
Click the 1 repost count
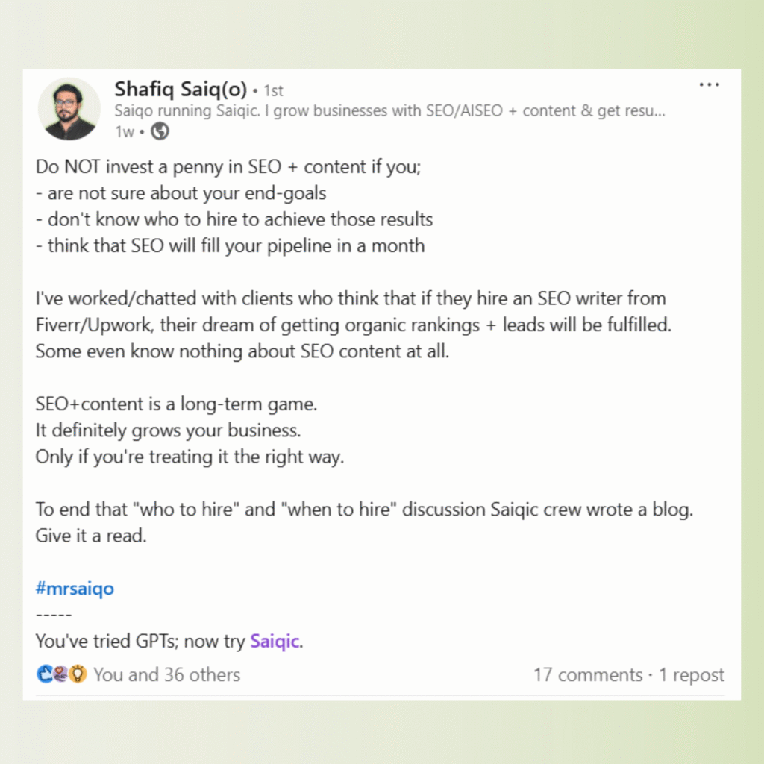pos(692,674)
